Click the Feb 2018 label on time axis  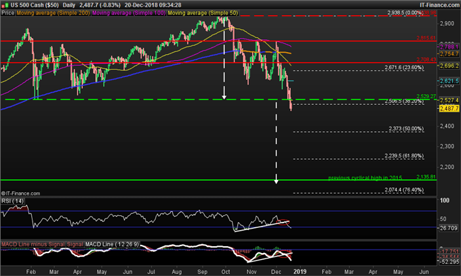(x=31, y=271)
